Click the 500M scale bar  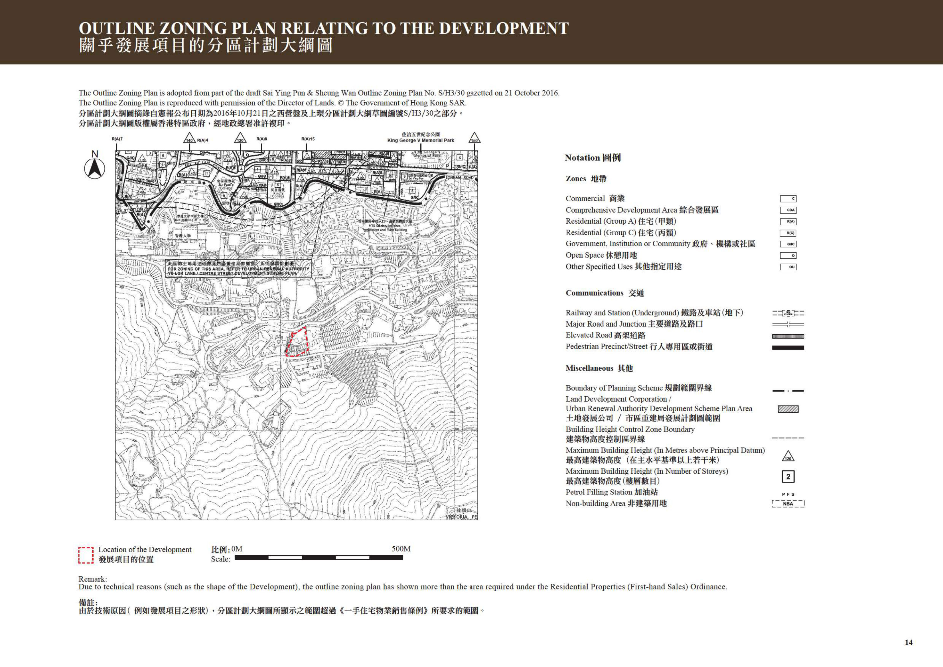319,557
